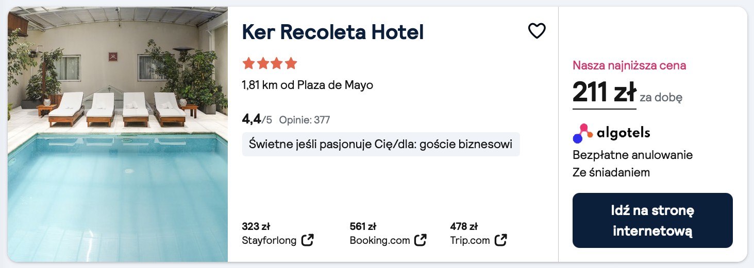
Task: Save Ker Recoleta Hotel with heart icon
Action: [x=537, y=31]
